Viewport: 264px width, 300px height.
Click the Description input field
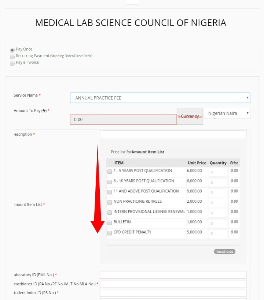[x=173, y=134]
